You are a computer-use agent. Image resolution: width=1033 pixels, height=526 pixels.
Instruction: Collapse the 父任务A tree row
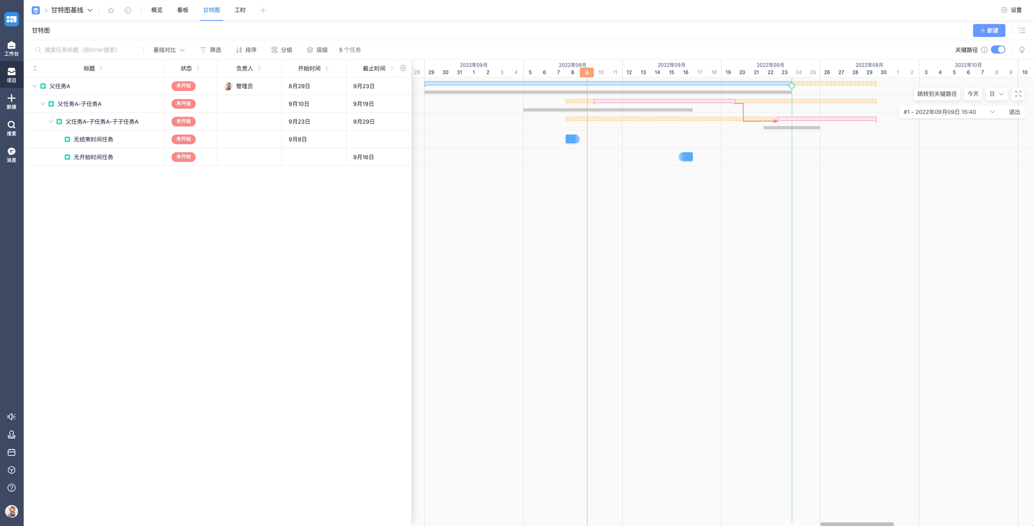click(x=35, y=86)
